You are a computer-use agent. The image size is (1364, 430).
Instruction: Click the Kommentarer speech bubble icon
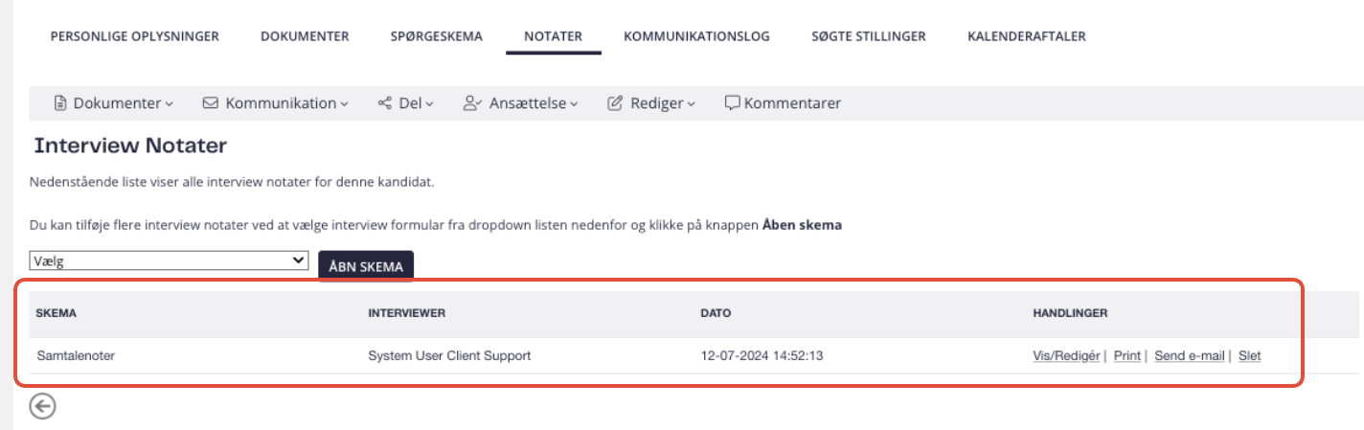[733, 103]
